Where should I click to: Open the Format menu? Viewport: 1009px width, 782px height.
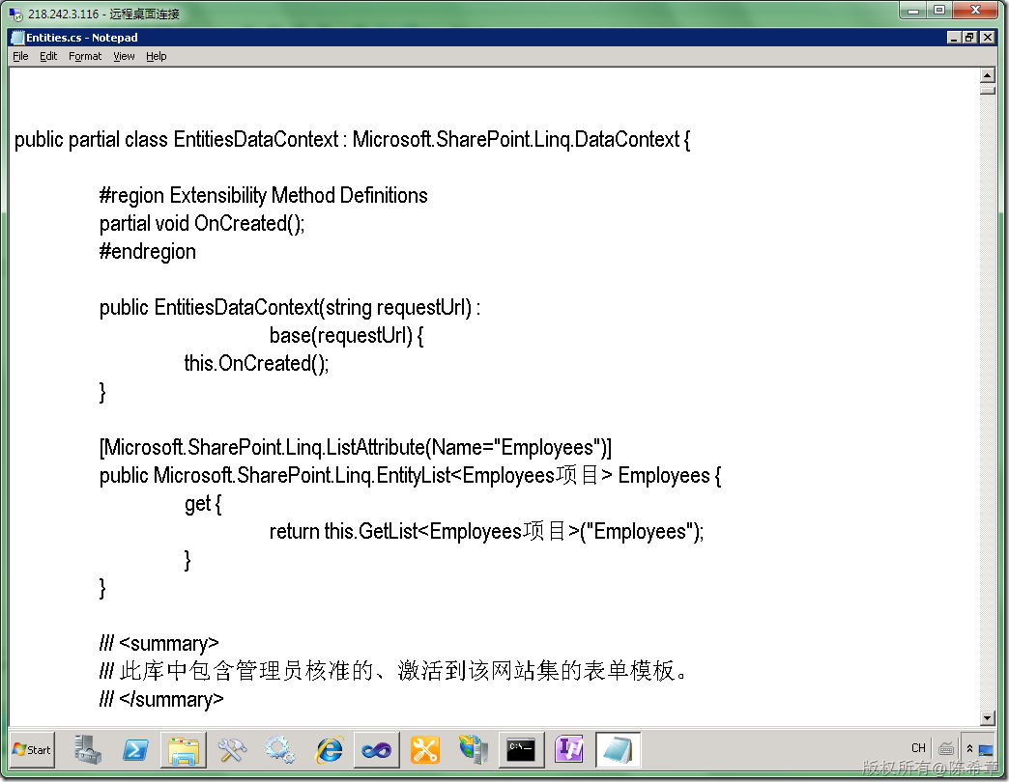pos(85,56)
